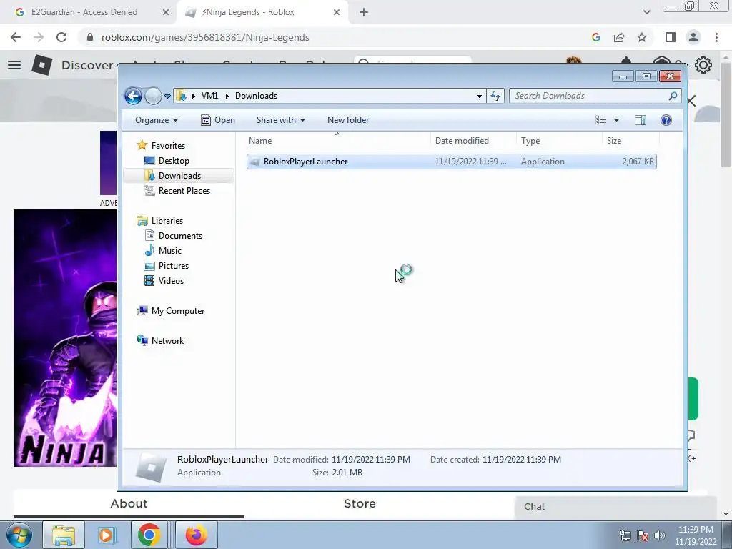Open Roblox settings gear
The height and width of the screenshot is (549, 732).
703,65
